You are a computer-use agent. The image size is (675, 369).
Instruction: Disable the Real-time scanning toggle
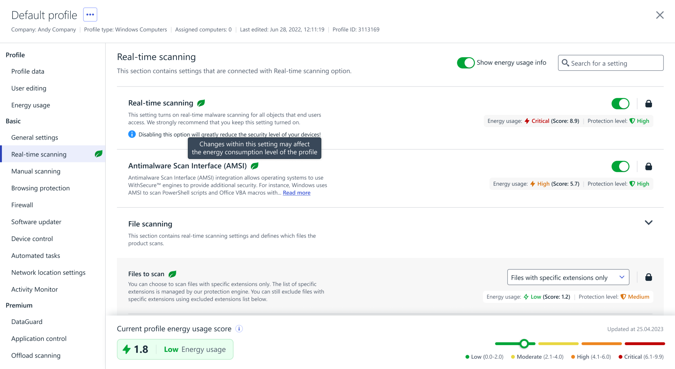coord(620,104)
